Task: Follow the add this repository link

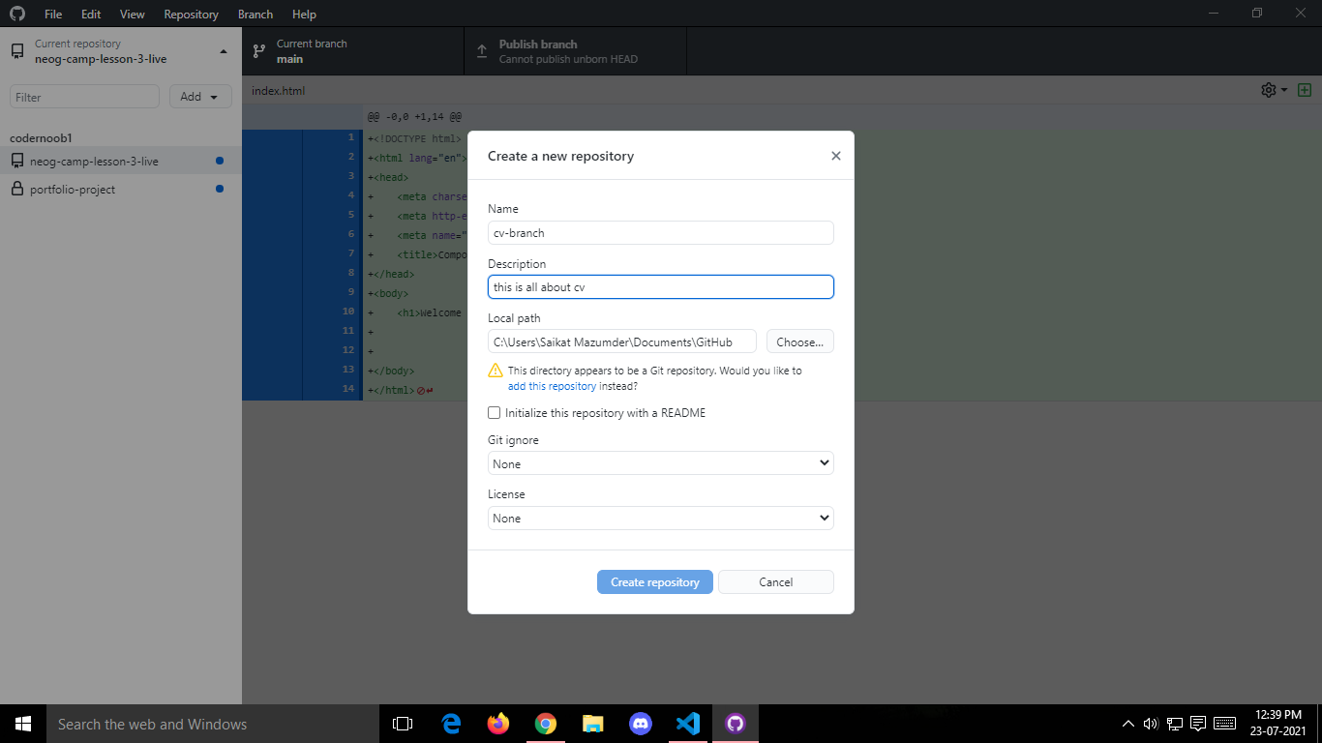Action: pyautogui.click(x=552, y=386)
